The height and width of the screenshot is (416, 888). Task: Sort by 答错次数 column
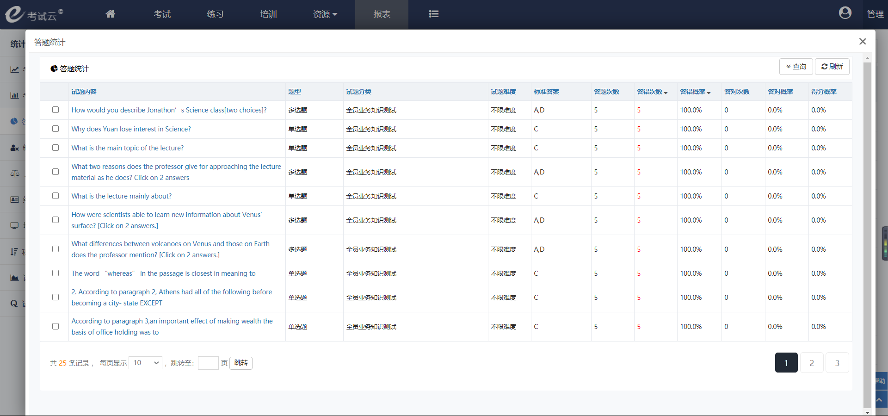click(x=652, y=92)
